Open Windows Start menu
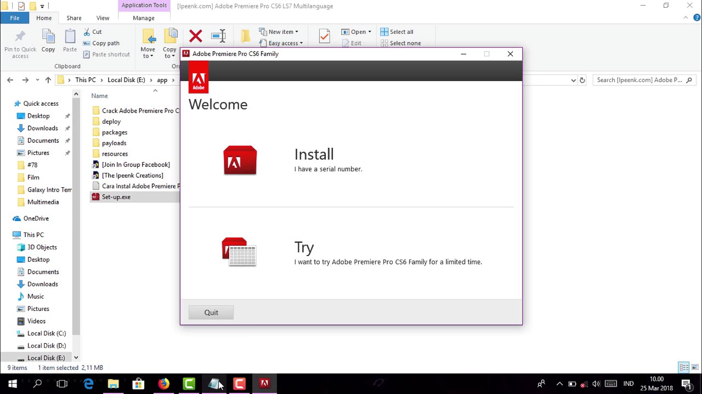Viewport: 702px width, 394px height. (x=13, y=384)
